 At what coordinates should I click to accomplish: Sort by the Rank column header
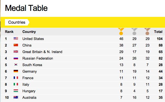coord(9,32)
